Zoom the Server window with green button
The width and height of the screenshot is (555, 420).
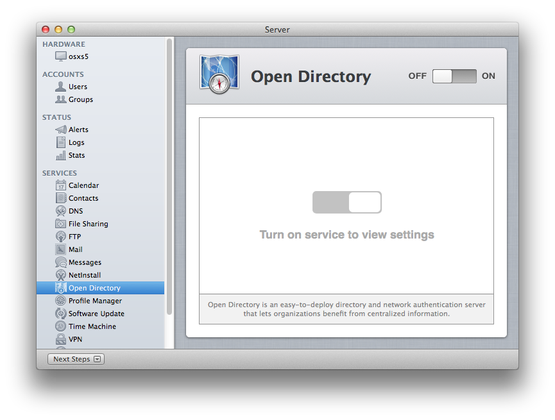(71, 29)
